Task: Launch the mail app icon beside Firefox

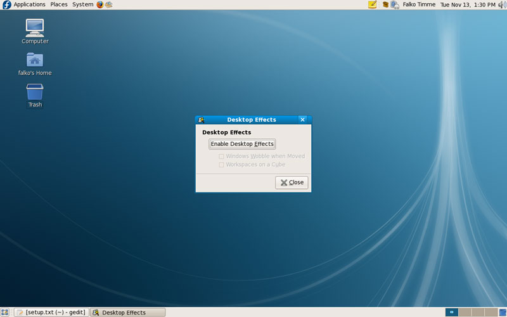Action: [x=109, y=4]
